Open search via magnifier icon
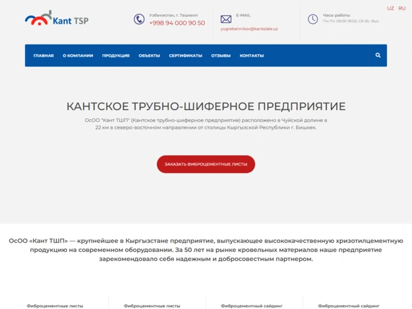 point(378,55)
